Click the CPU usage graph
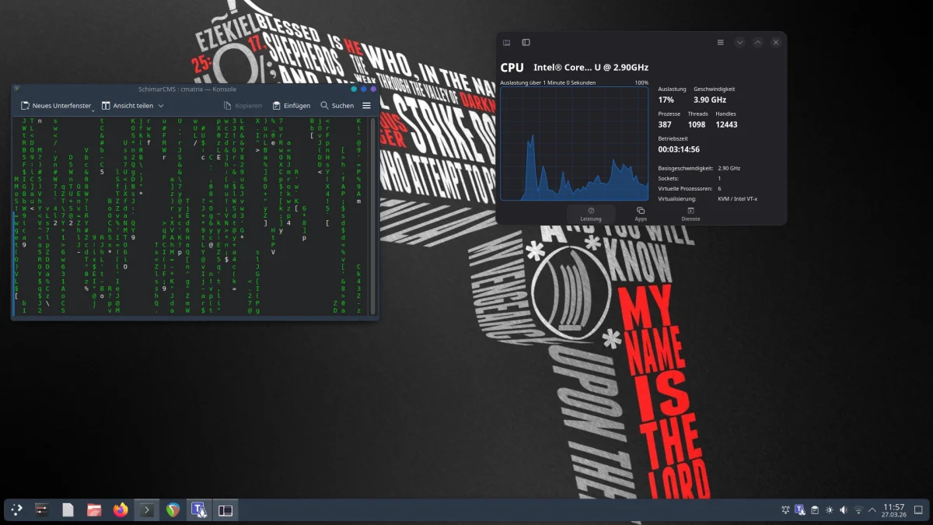The height and width of the screenshot is (525, 933). point(574,144)
